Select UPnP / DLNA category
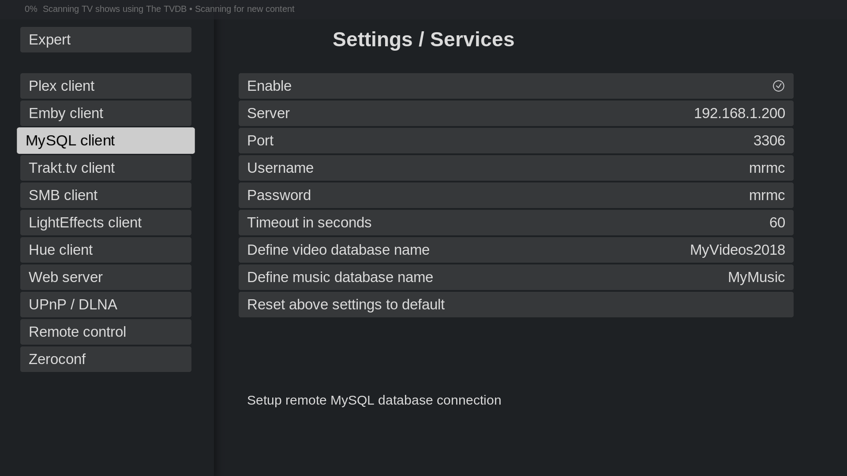The image size is (847, 476). click(105, 305)
